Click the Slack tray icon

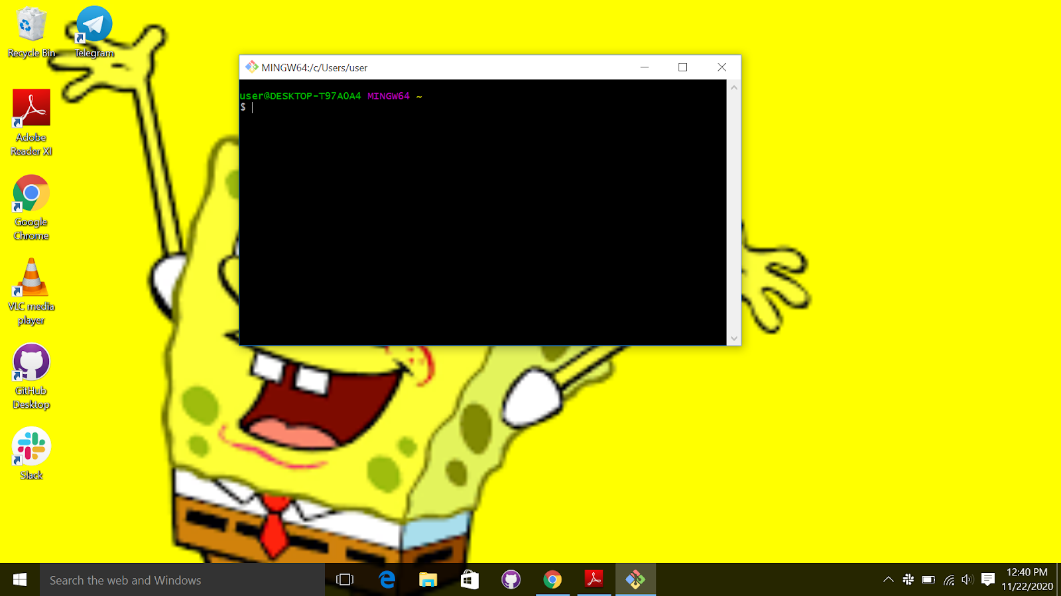tap(908, 580)
